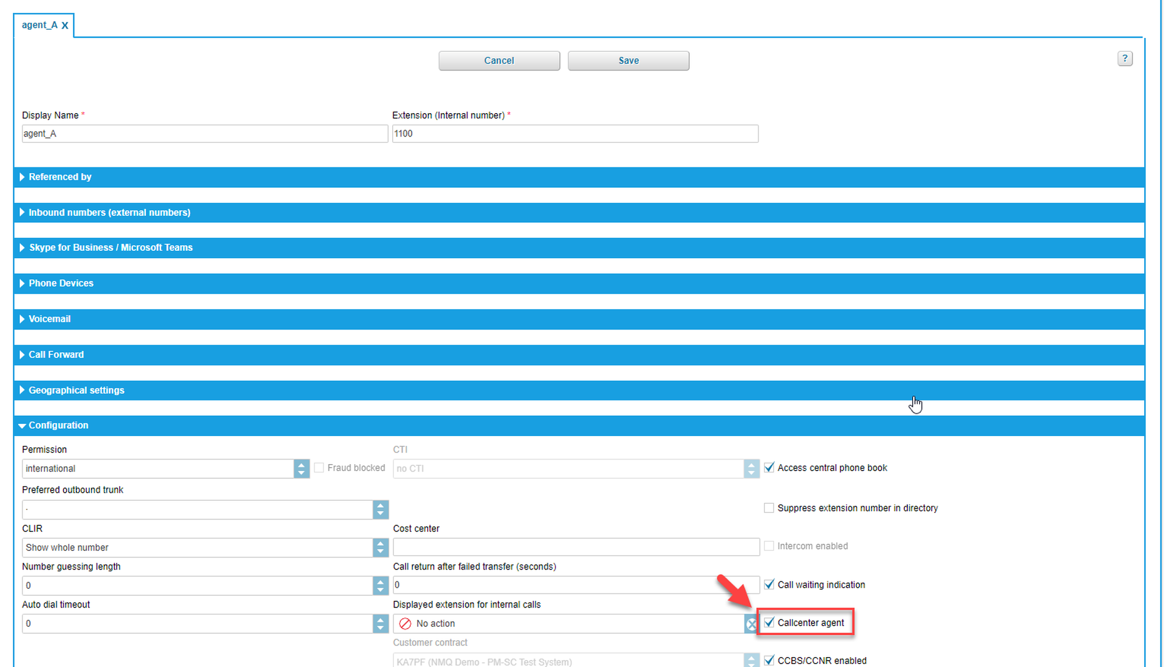This screenshot has width=1167, height=667.
Task: Close the agent_A tab with X
Action: tap(65, 26)
